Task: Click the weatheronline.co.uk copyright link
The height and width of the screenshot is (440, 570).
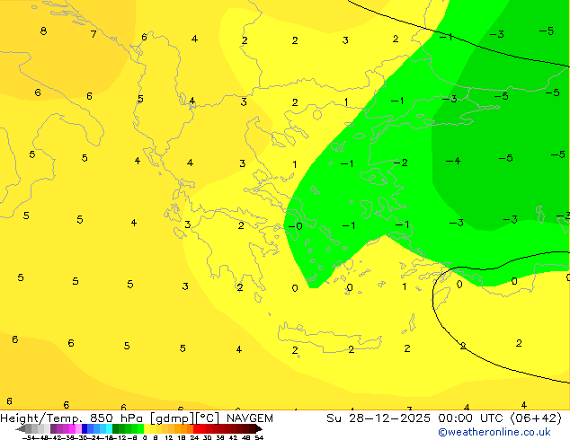Action: pos(494,432)
